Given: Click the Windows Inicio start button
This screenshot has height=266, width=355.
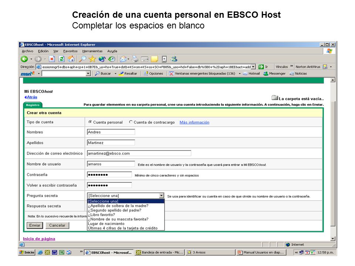Looking at the screenshot, I should (27, 252).
